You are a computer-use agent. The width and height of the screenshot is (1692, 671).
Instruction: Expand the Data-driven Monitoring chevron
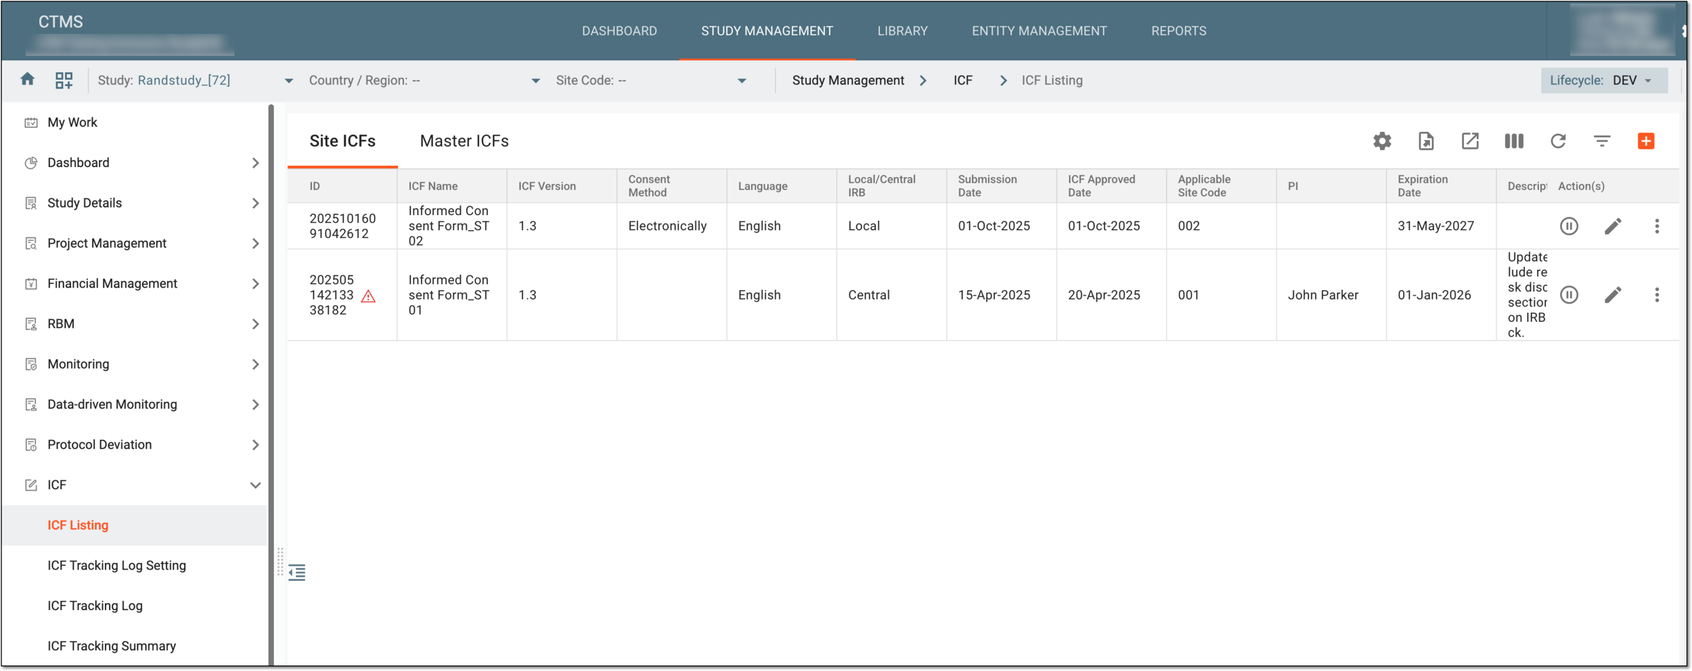coord(255,404)
